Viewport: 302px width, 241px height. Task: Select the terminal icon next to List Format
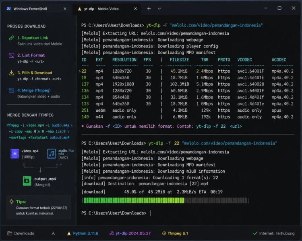tap(11, 55)
